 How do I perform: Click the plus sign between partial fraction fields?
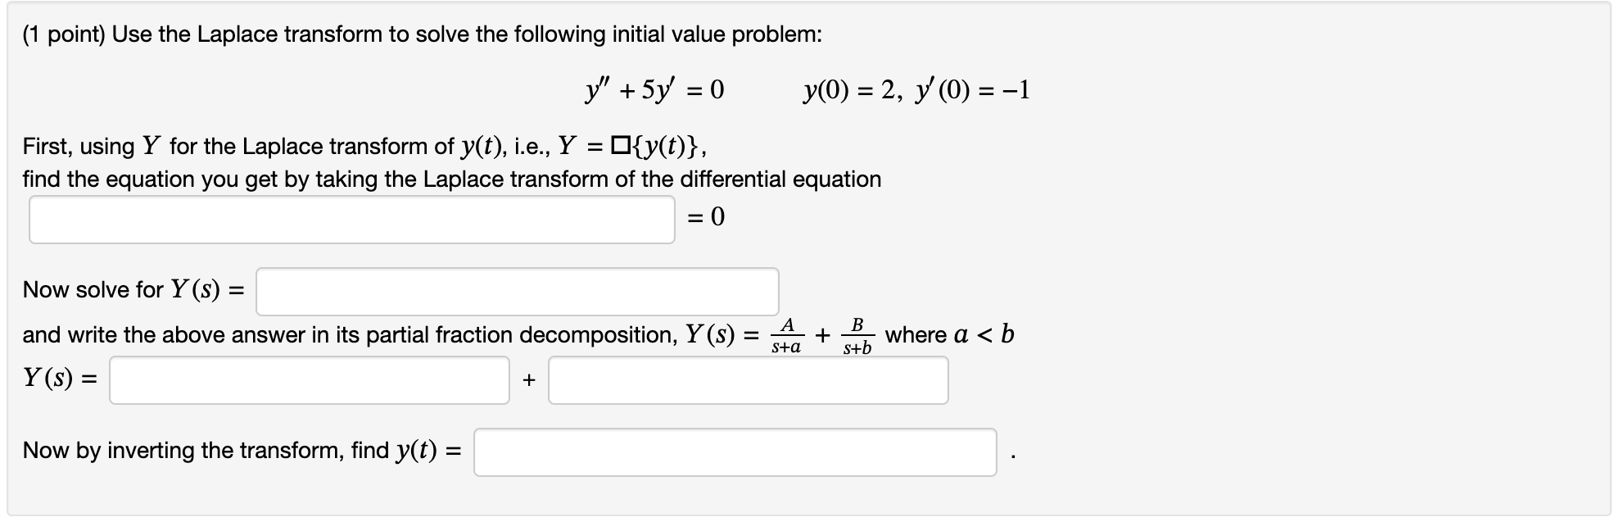(x=529, y=380)
